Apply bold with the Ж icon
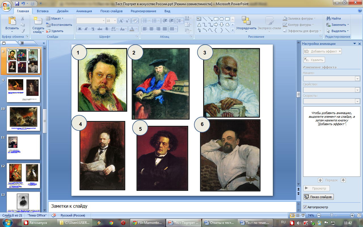Screen dimensions: 363x227 80,29
